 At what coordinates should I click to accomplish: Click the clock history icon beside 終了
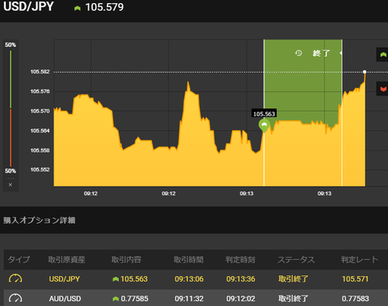(298, 53)
